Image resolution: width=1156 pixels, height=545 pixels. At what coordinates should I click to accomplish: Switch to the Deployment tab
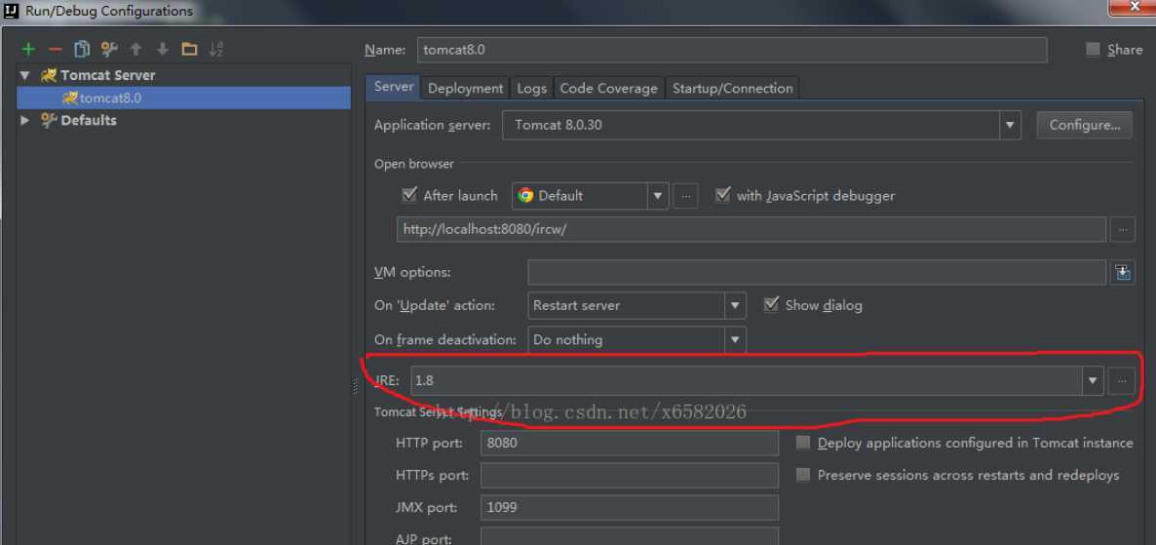click(x=465, y=89)
